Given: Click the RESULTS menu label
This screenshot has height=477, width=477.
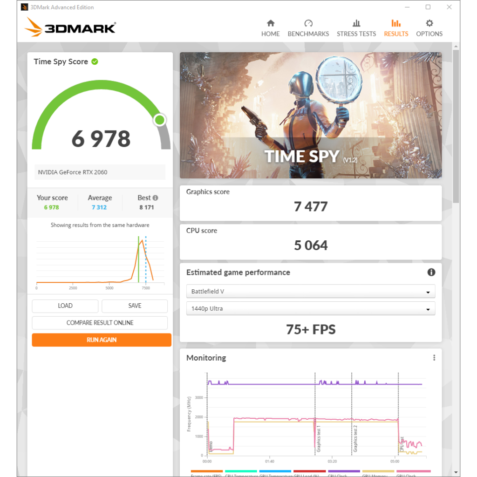Looking at the screenshot, I should click(x=396, y=34).
